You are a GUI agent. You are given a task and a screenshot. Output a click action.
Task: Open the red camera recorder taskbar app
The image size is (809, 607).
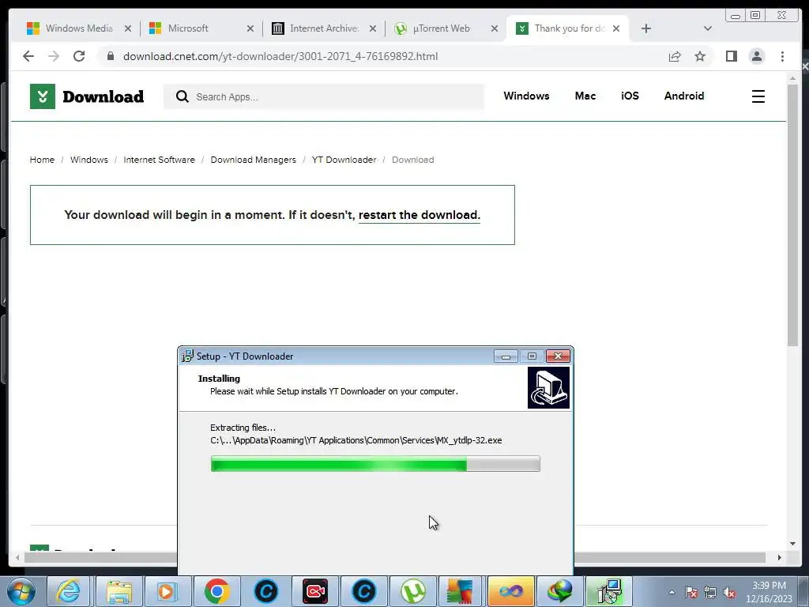315,591
